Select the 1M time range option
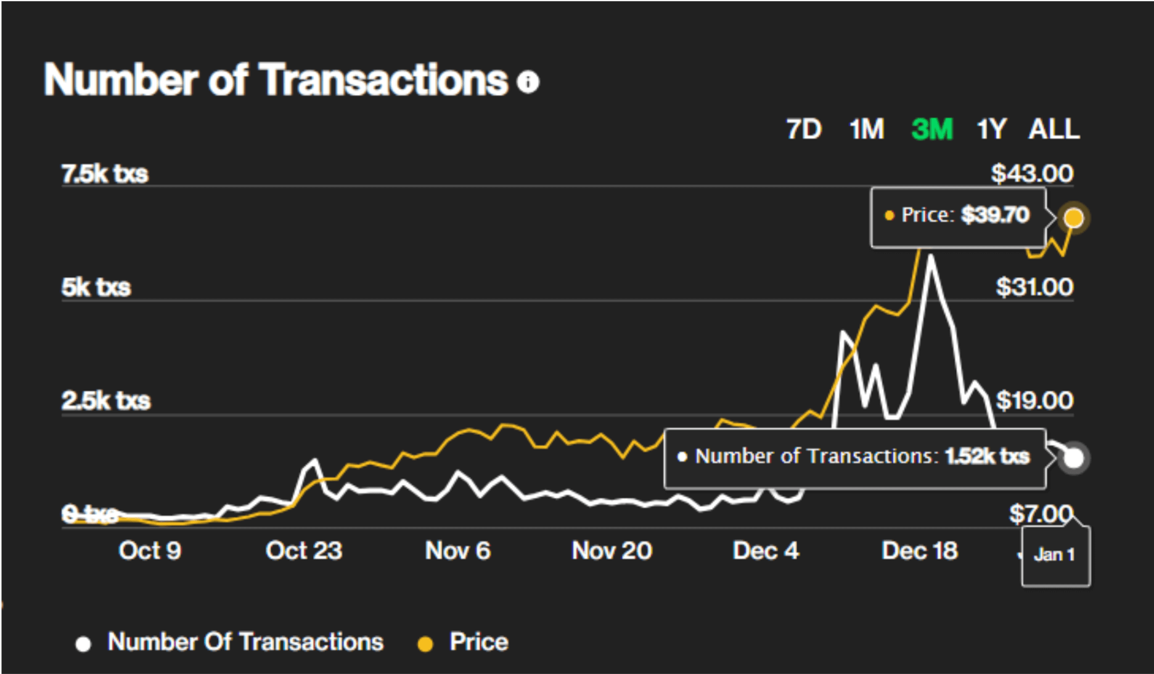 (x=867, y=129)
